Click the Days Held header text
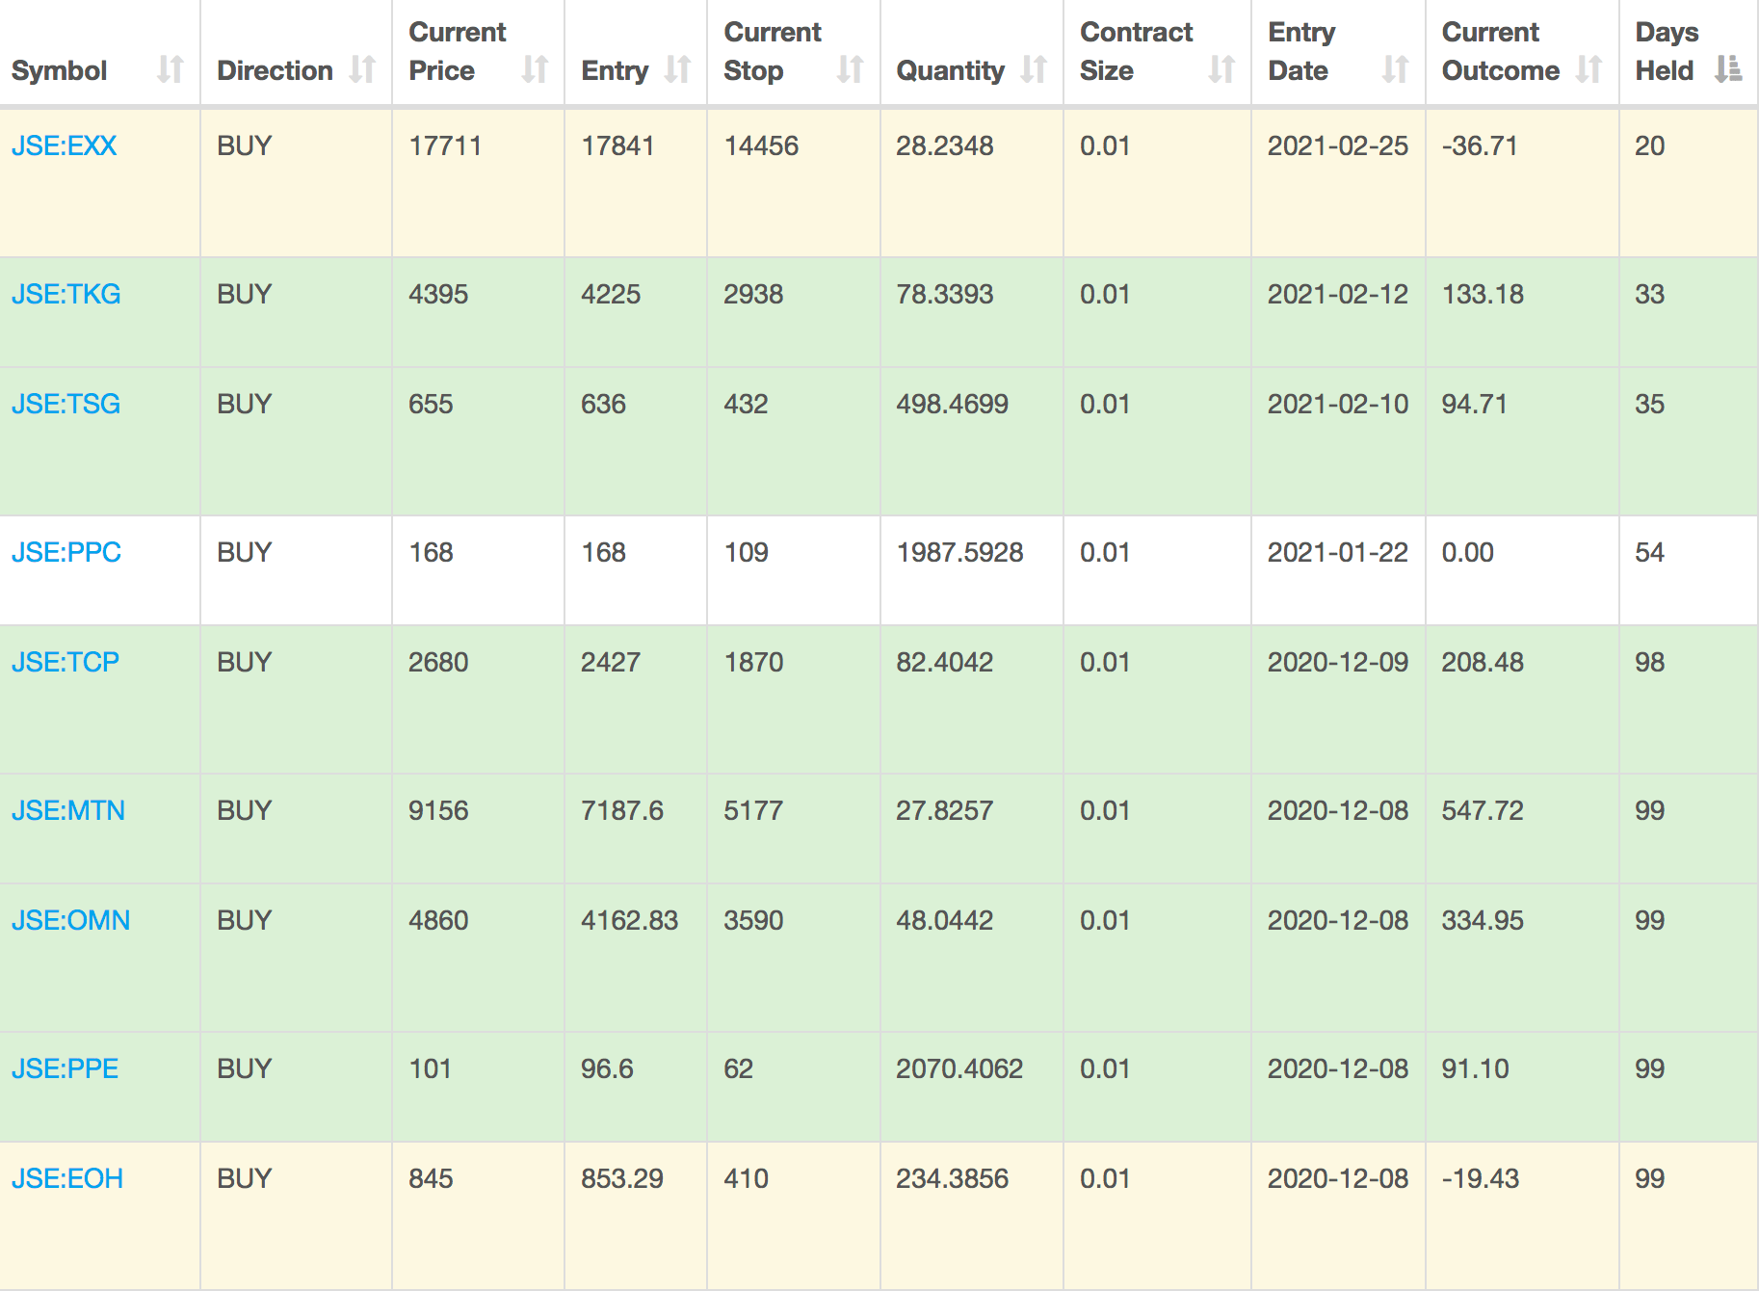The height and width of the screenshot is (1291, 1759). (1667, 51)
